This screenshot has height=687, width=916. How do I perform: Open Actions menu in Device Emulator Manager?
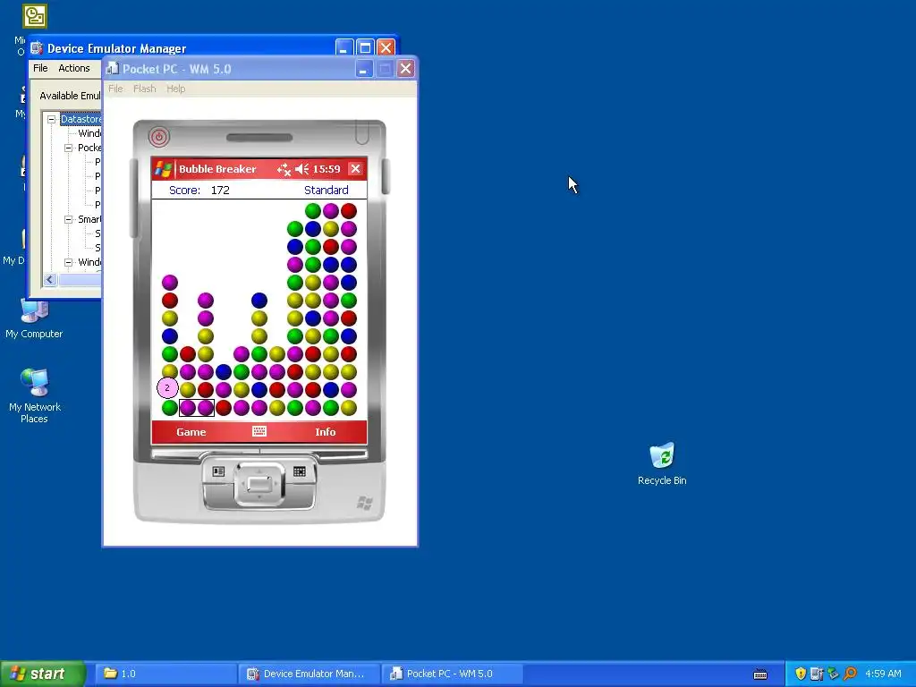[74, 68]
